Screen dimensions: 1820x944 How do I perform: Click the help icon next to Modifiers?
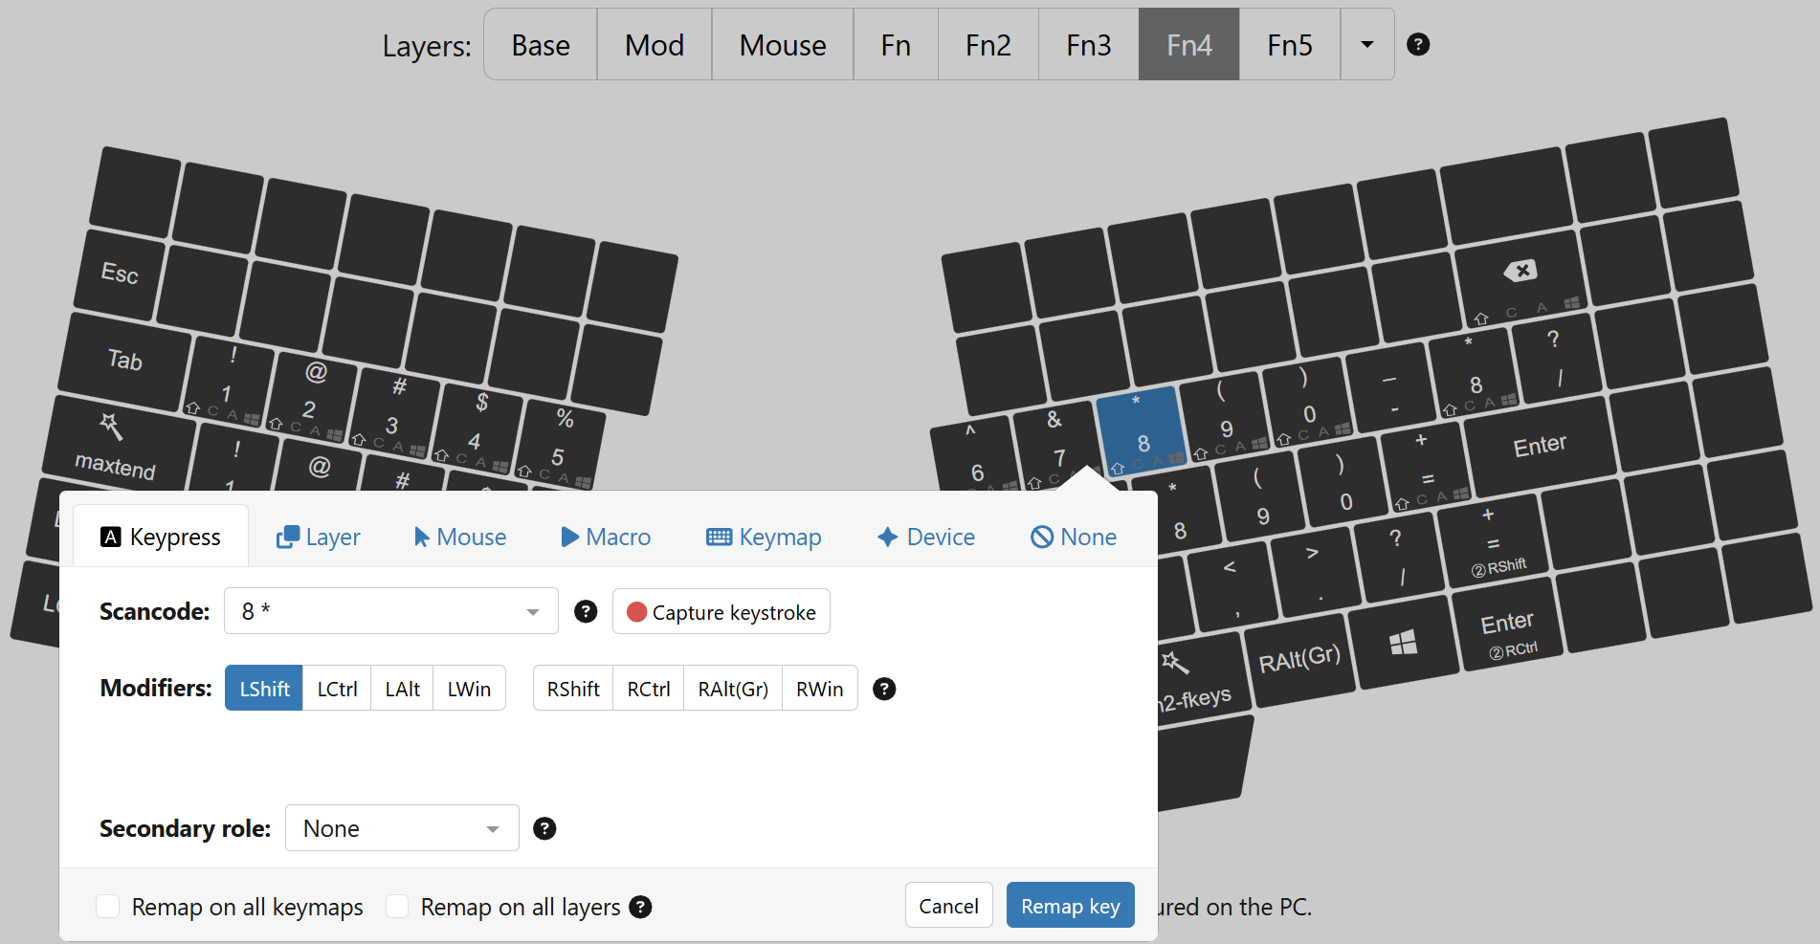pos(884,689)
